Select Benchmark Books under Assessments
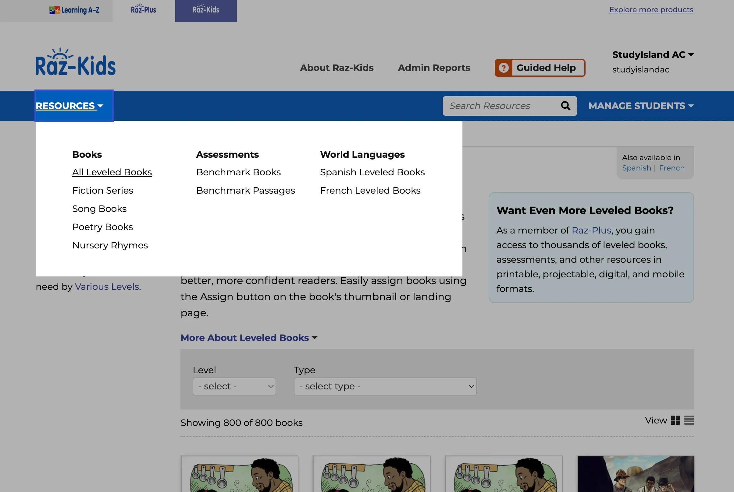Image resolution: width=734 pixels, height=492 pixels. [x=238, y=172]
